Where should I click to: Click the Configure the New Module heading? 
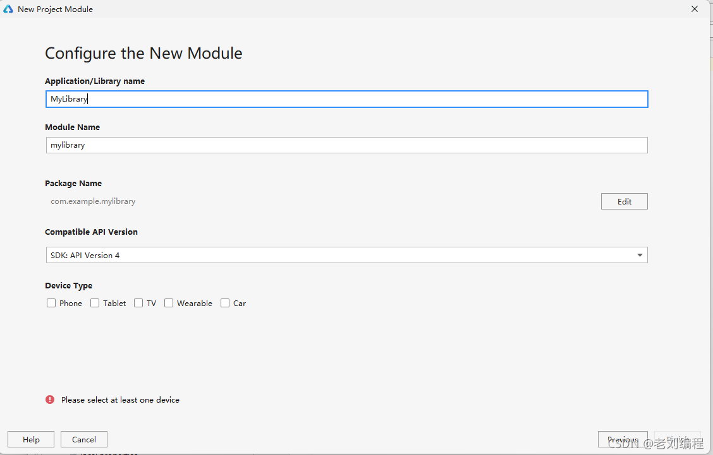tap(143, 53)
